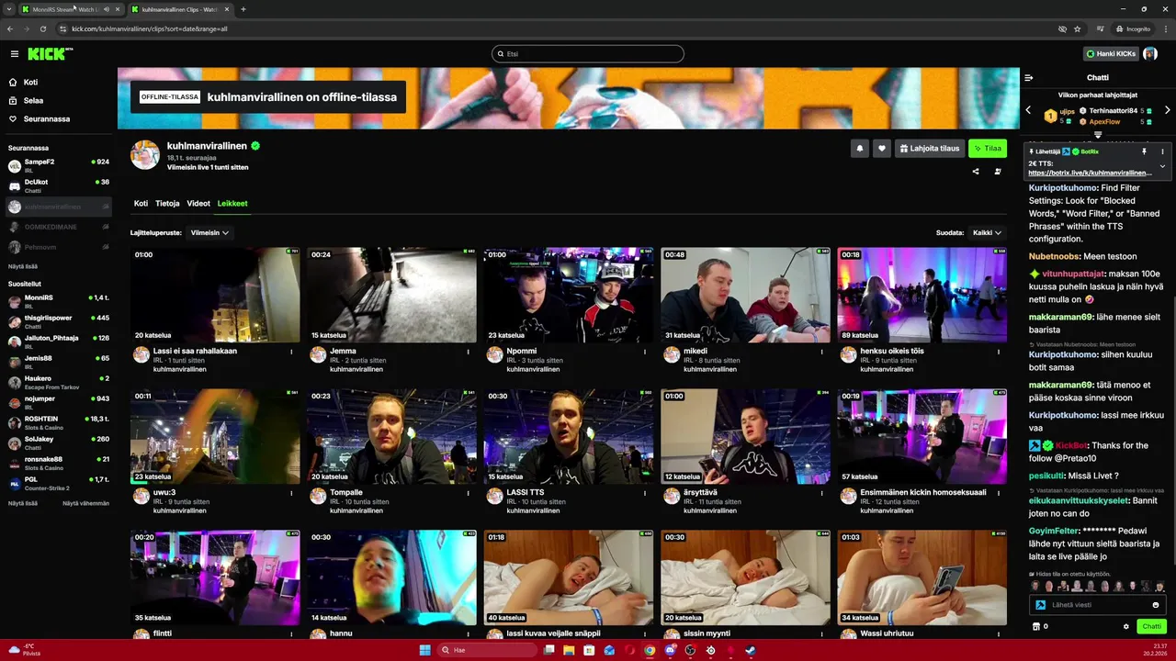Open the hamburger sidebar menu
Viewport: 1176px width, 661px height.
14,54
